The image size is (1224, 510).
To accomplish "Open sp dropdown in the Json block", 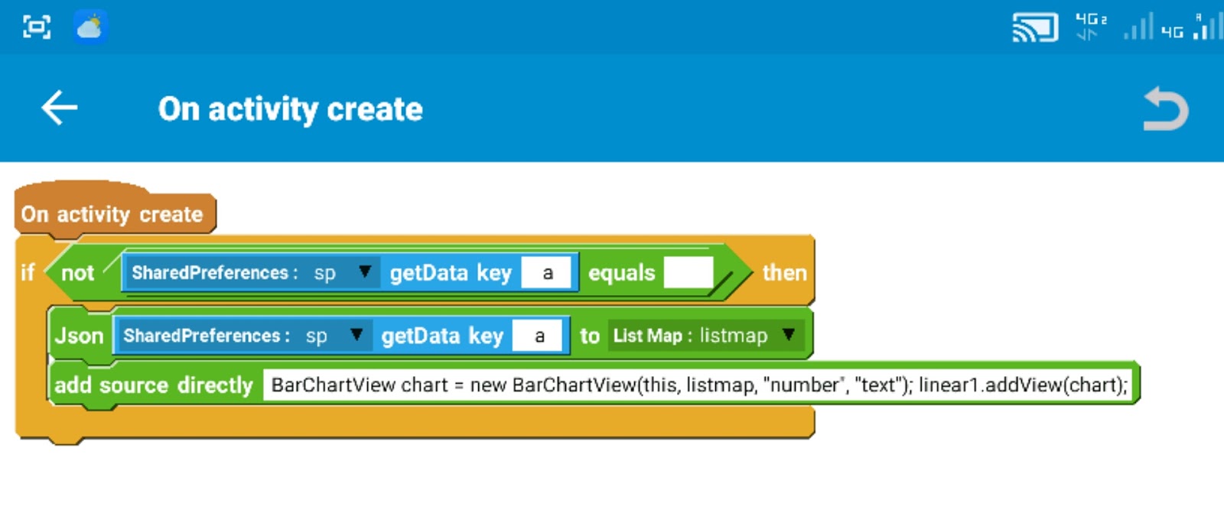I will [356, 335].
